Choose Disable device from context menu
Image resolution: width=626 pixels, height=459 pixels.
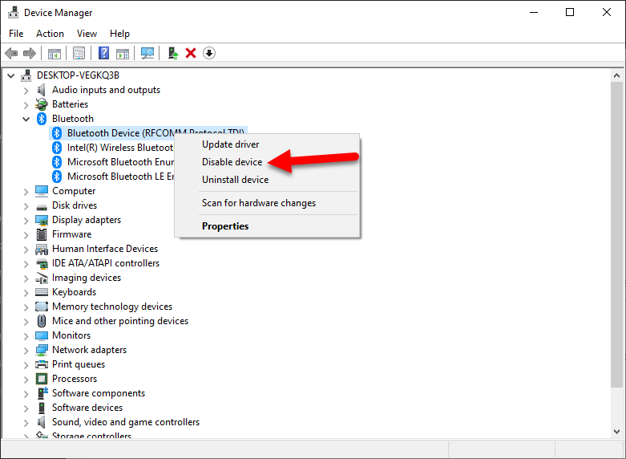pyautogui.click(x=232, y=162)
